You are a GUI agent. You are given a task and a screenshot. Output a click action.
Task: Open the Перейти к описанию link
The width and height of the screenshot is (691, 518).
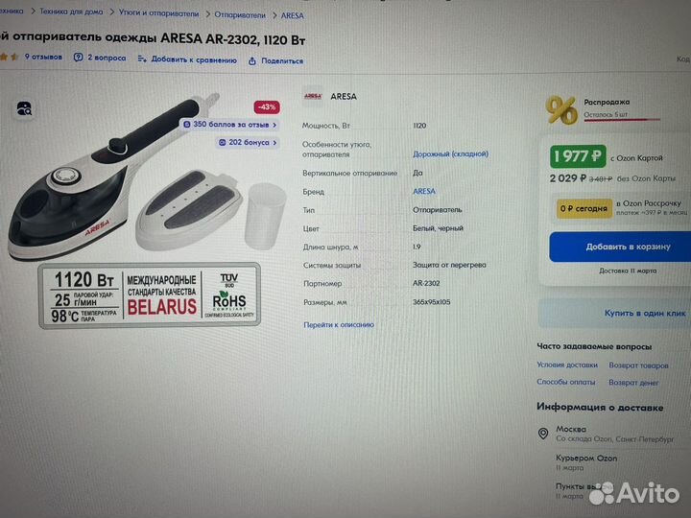click(x=339, y=324)
